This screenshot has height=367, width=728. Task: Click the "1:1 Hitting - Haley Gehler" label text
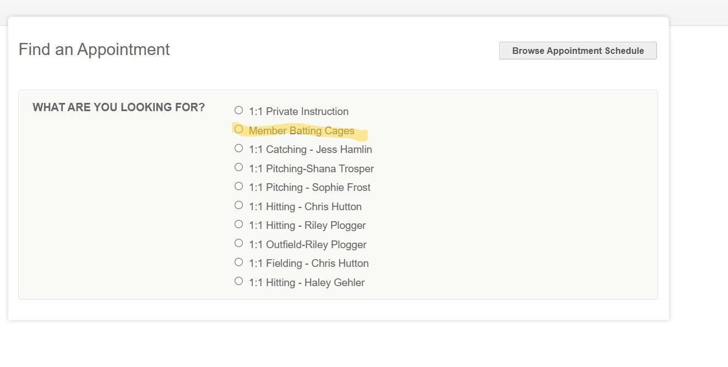307,283
